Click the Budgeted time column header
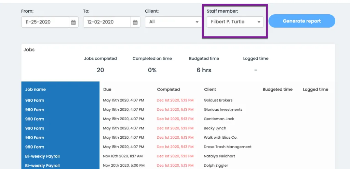350x169 pixels. pyautogui.click(x=278, y=89)
